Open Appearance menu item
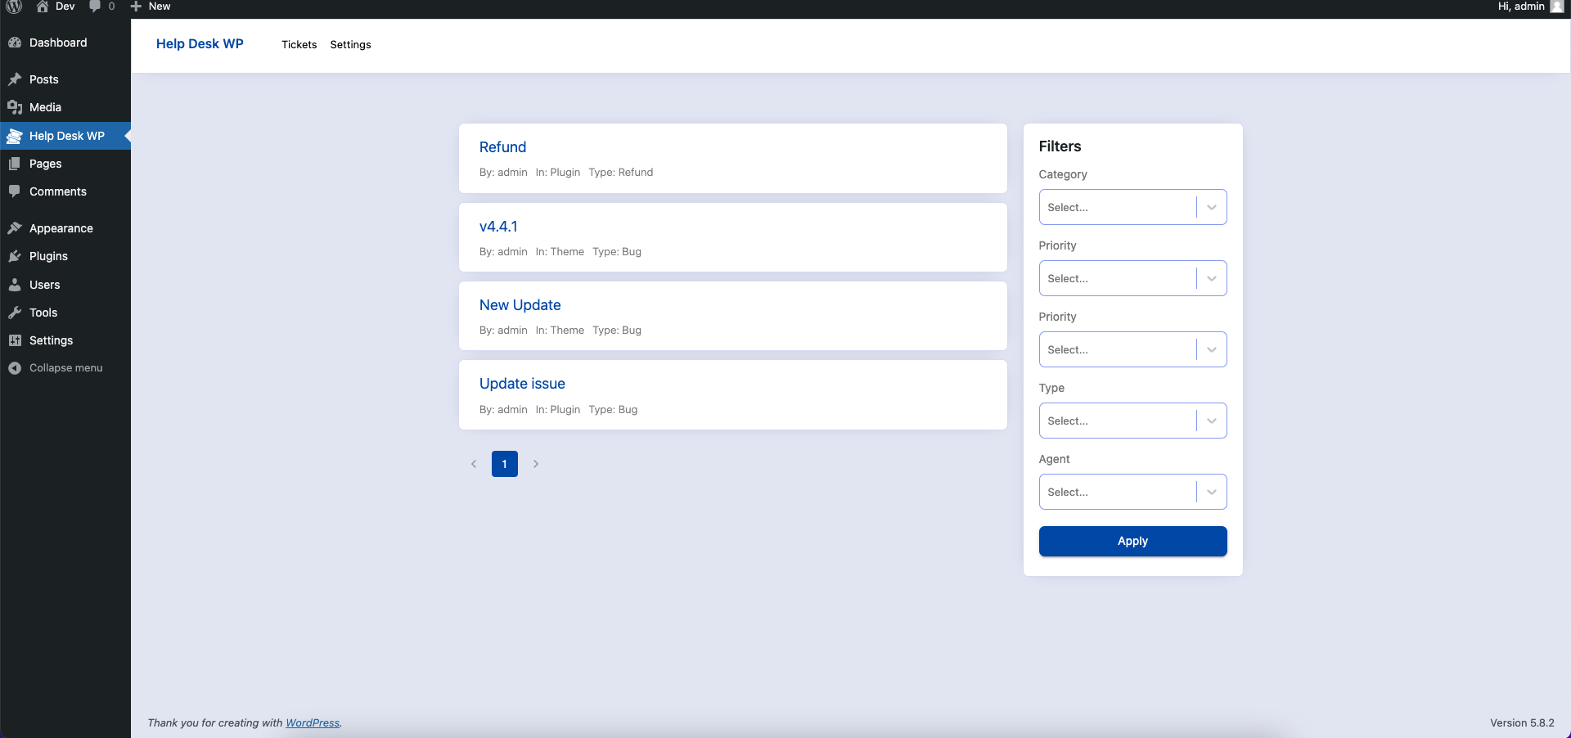1571x738 pixels. coord(65,228)
